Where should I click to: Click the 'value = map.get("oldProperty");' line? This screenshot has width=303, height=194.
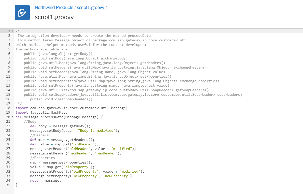62,167
